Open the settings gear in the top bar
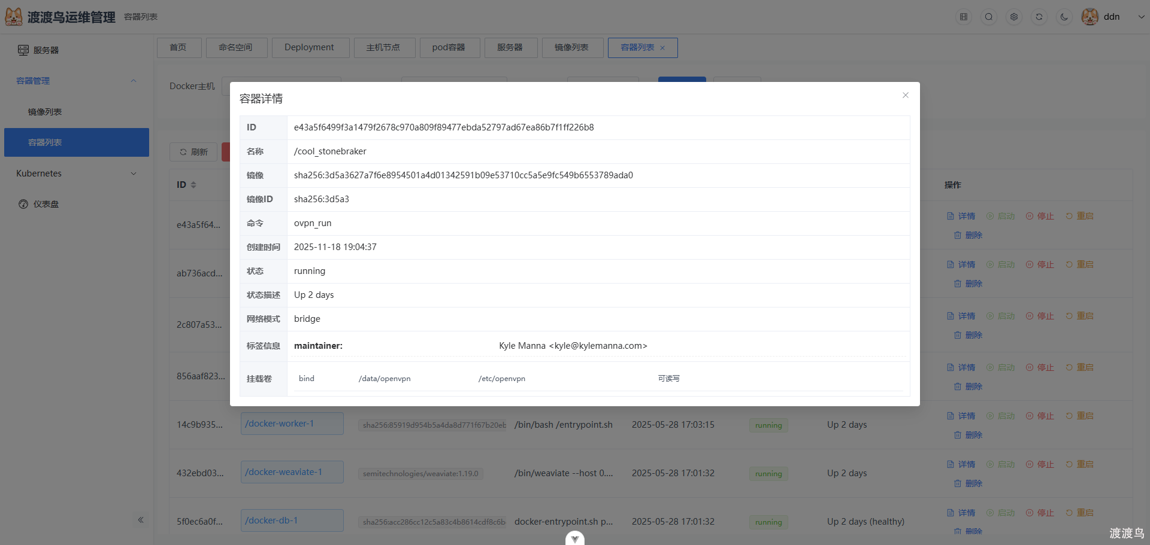Image resolution: width=1150 pixels, height=545 pixels. 1013,17
